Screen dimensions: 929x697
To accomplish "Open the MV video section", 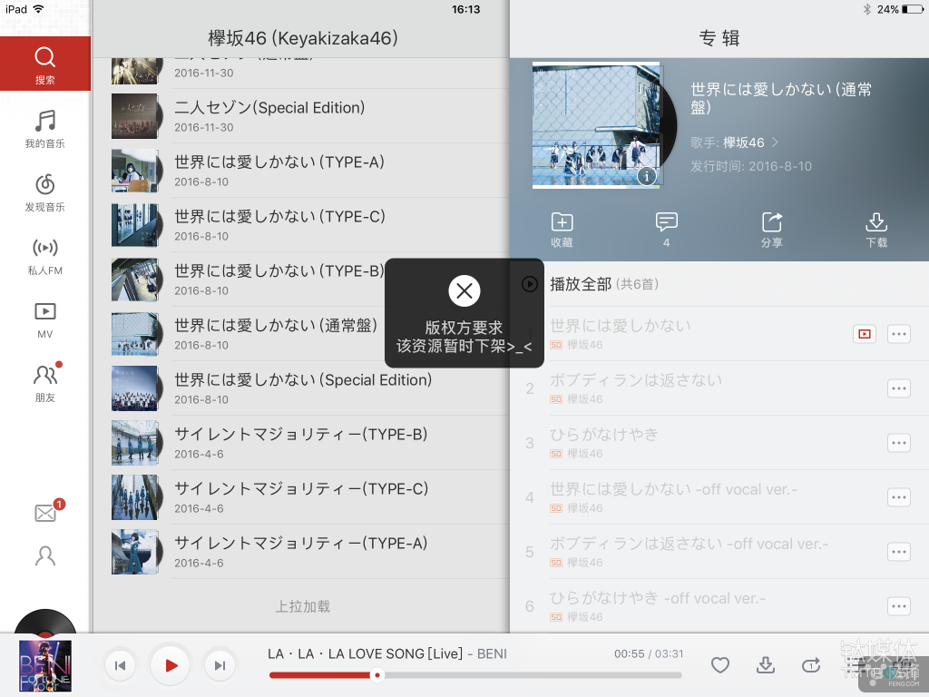I will [44, 319].
